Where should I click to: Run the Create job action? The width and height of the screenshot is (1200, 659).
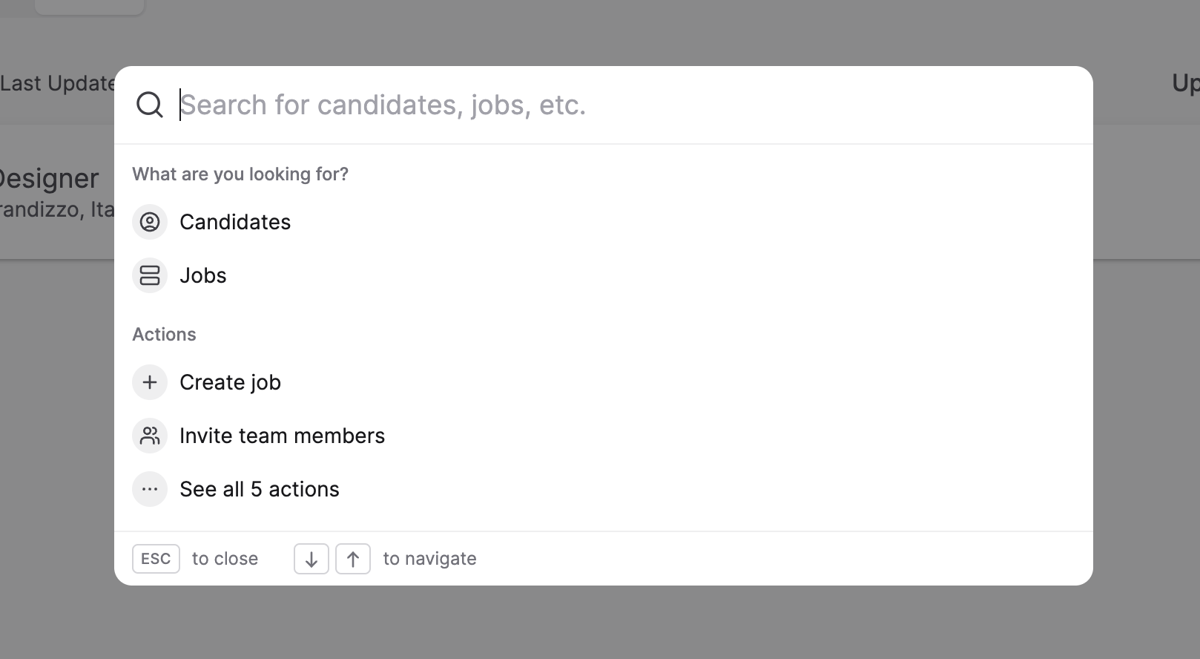tap(230, 382)
